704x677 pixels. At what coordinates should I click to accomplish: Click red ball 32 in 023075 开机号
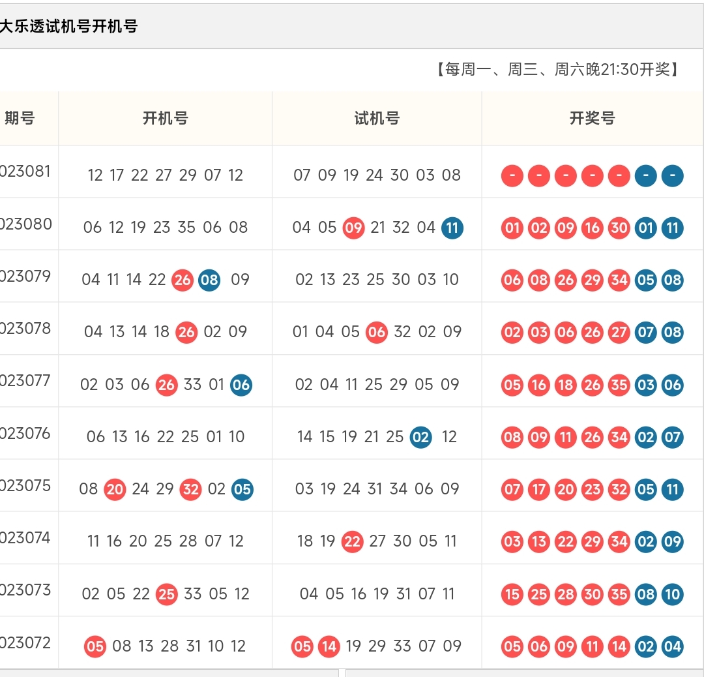[x=191, y=489]
